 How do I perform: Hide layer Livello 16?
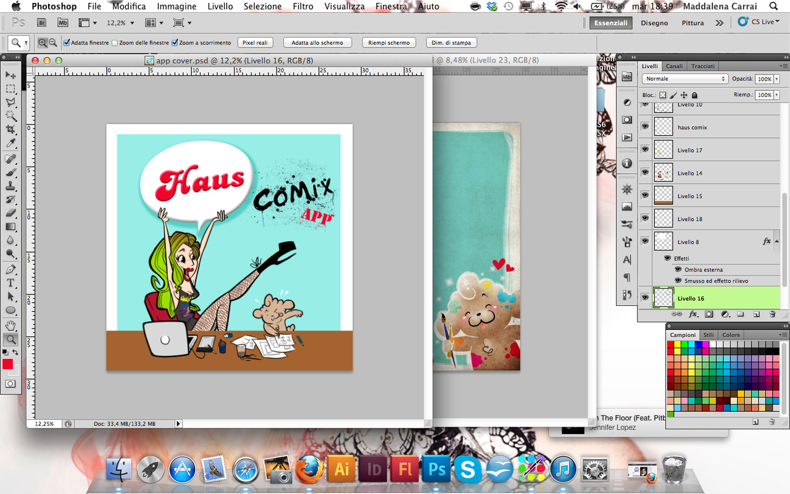point(645,298)
